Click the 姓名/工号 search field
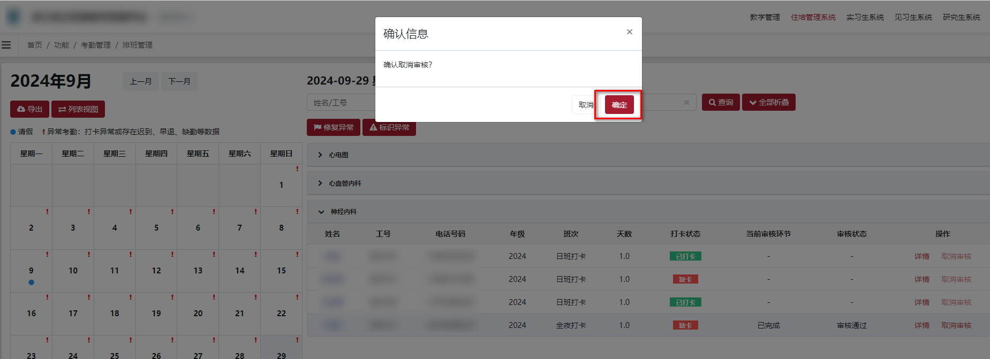This screenshot has width=990, height=359. pos(341,103)
